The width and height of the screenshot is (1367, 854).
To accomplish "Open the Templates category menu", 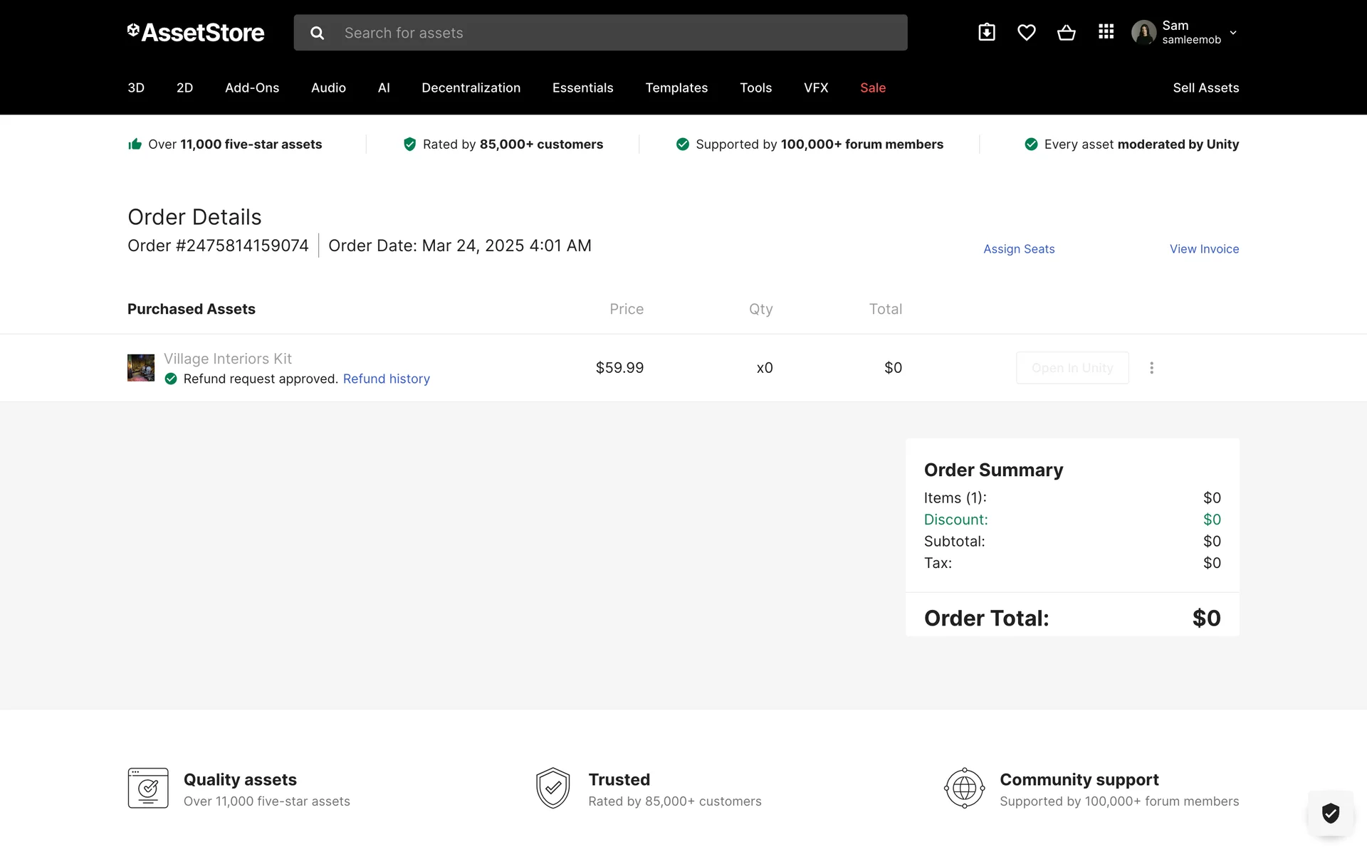I will (x=676, y=88).
